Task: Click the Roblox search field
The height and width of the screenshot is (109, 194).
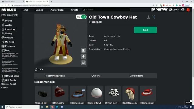Action: coord(106,10)
